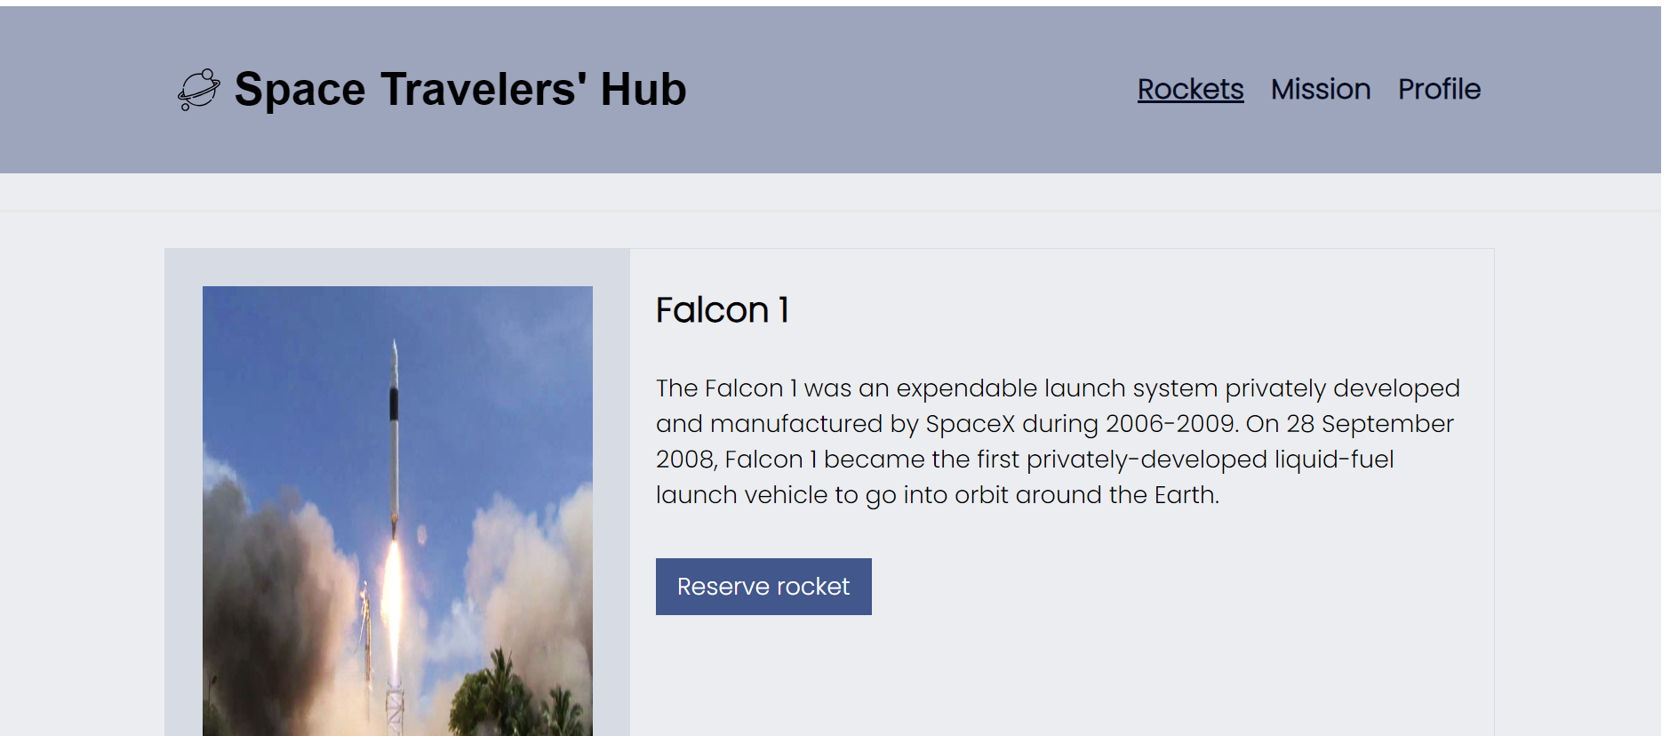The image size is (1670, 736).
Task: Click the rocket body in the photo
Action: tap(394, 427)
